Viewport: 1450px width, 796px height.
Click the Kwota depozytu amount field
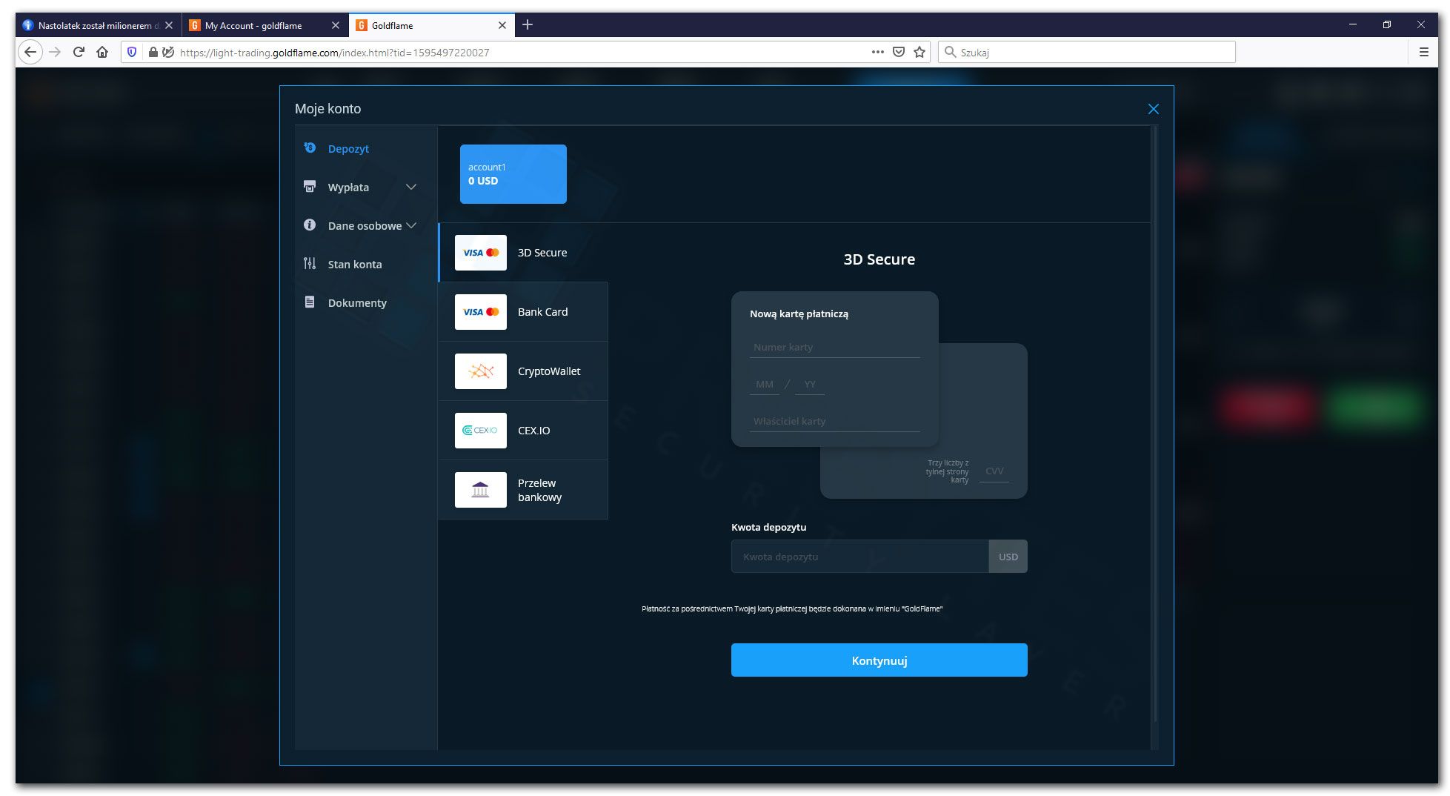(x=859, y=557)
